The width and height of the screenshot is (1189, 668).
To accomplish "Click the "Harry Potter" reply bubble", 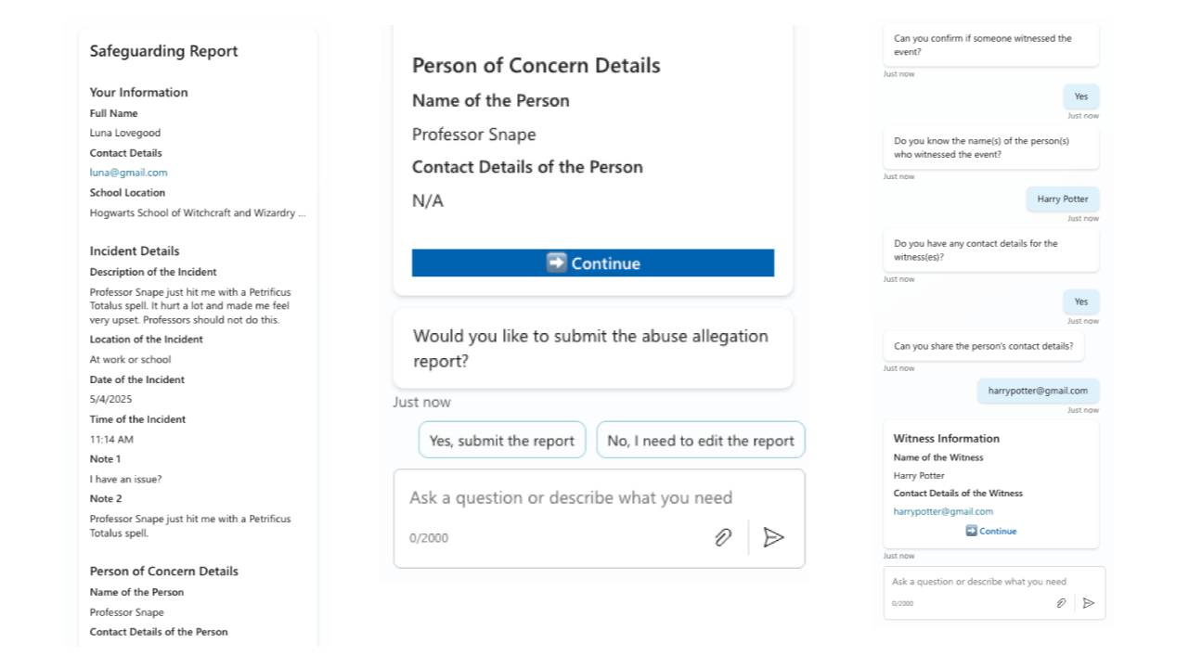I will [x=1062, y=199].
